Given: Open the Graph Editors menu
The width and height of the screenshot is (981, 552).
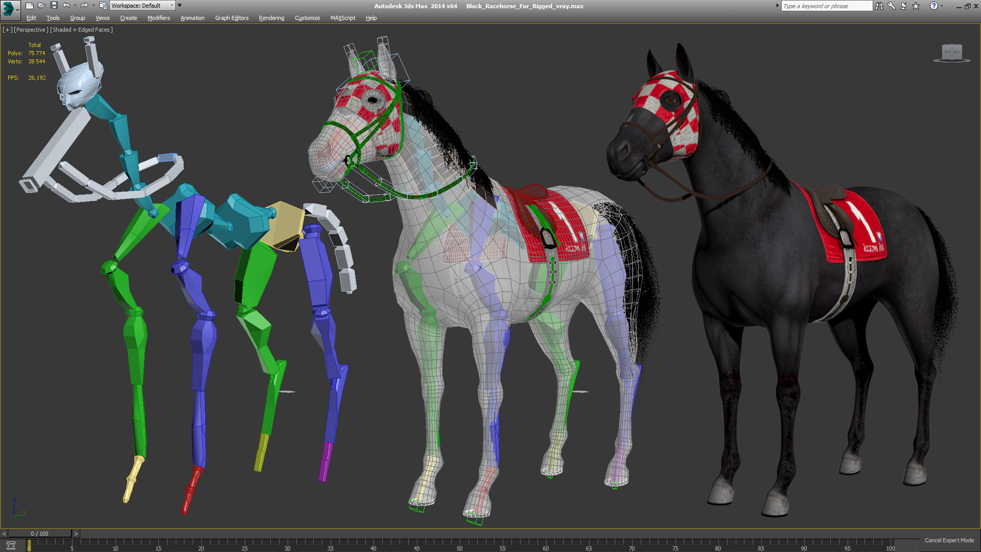Looking at the screenshot, I should tap(232, 18).
